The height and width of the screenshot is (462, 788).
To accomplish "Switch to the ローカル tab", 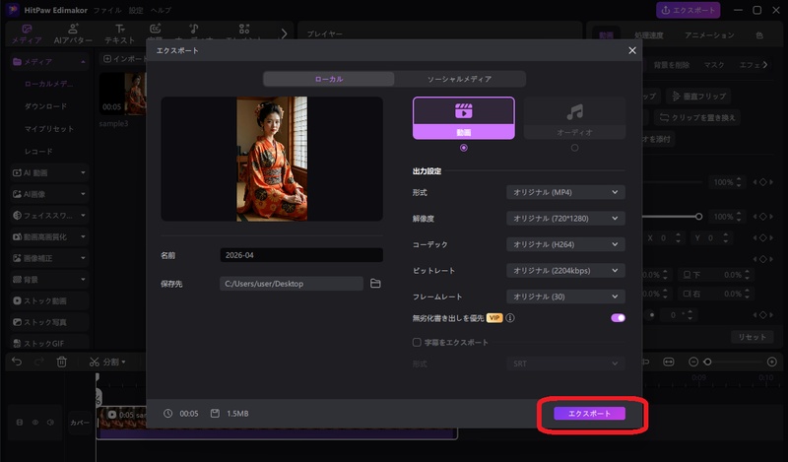I will coord(329,79).
